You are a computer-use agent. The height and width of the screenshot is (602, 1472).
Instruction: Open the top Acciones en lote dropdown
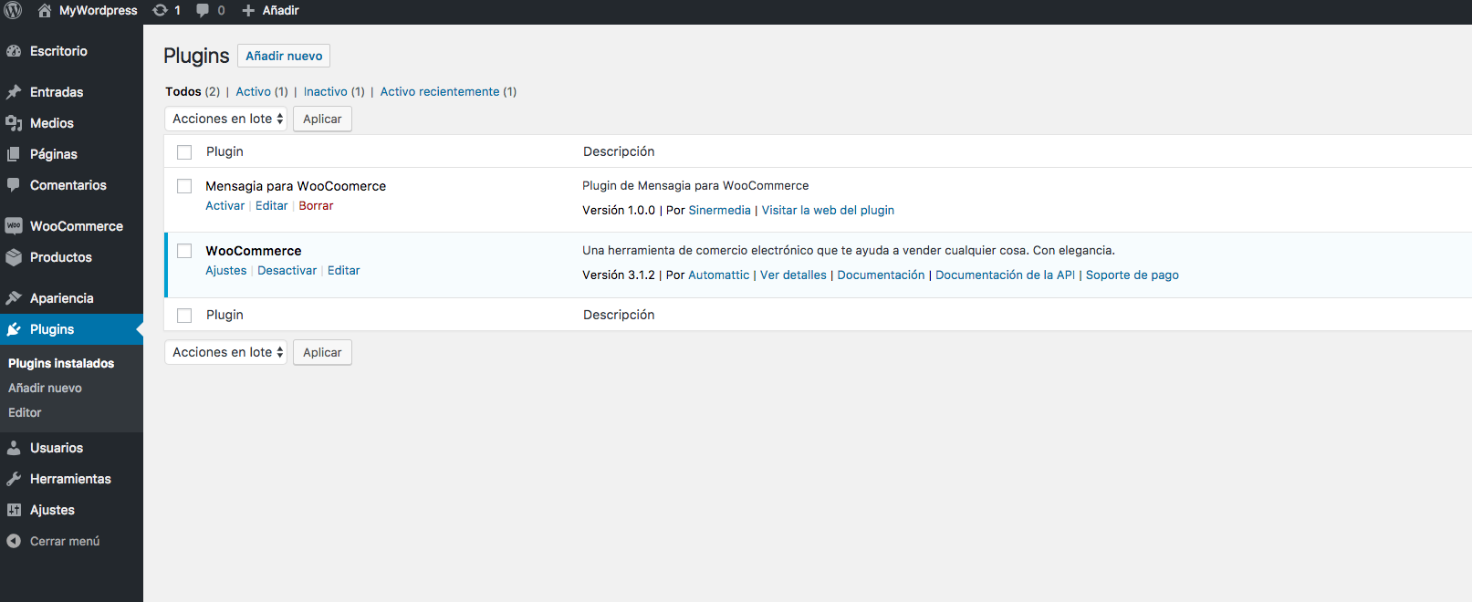[226, 119]
